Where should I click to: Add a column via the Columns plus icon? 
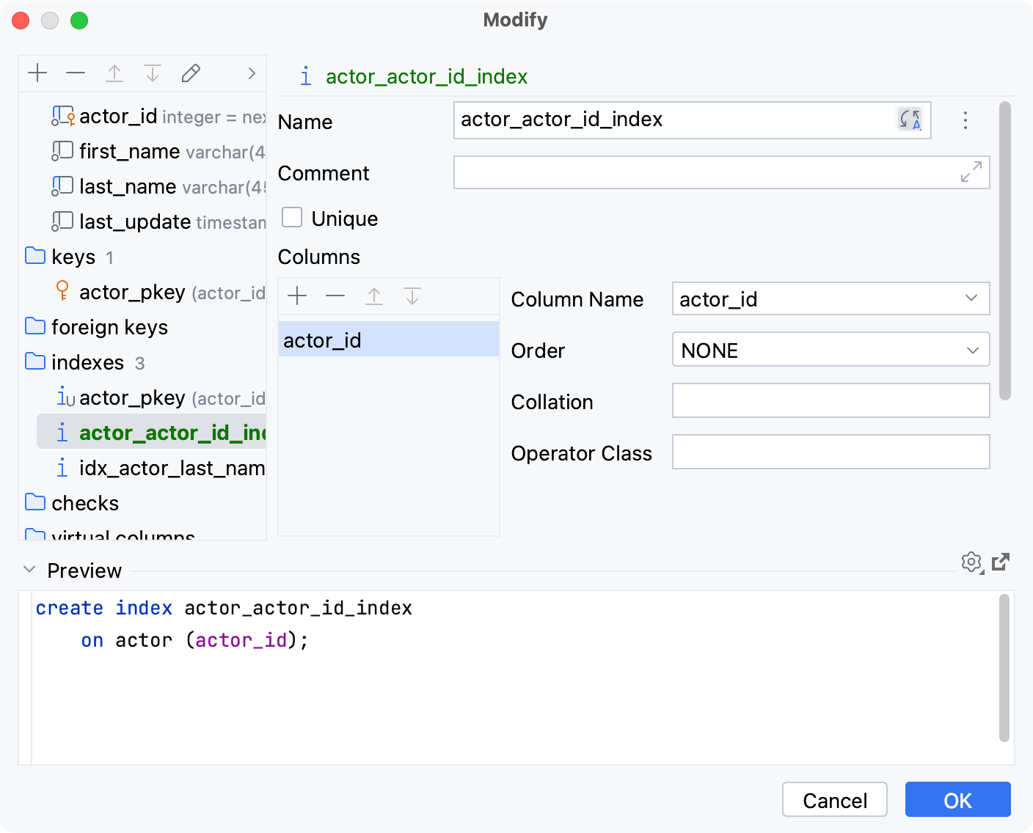296,296
